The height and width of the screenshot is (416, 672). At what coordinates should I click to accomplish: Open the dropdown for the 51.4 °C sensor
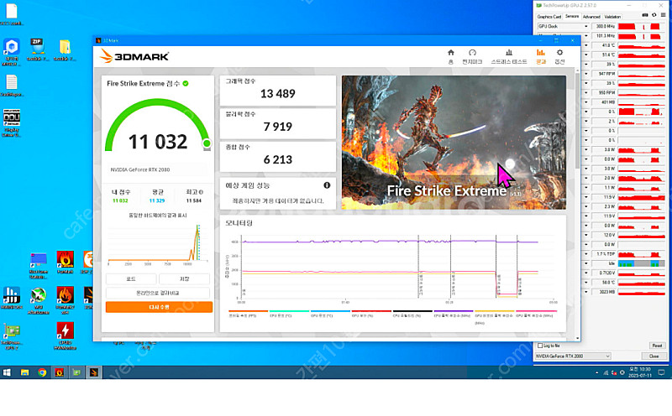click(585, 55)
